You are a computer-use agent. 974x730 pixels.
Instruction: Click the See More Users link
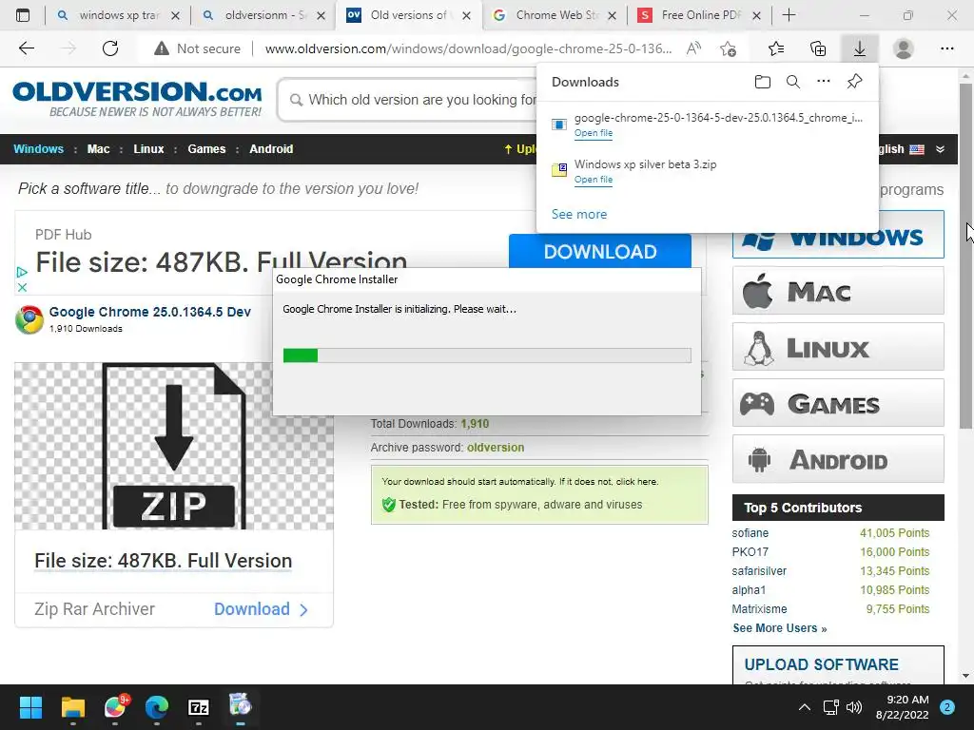(x=780, y=628)
